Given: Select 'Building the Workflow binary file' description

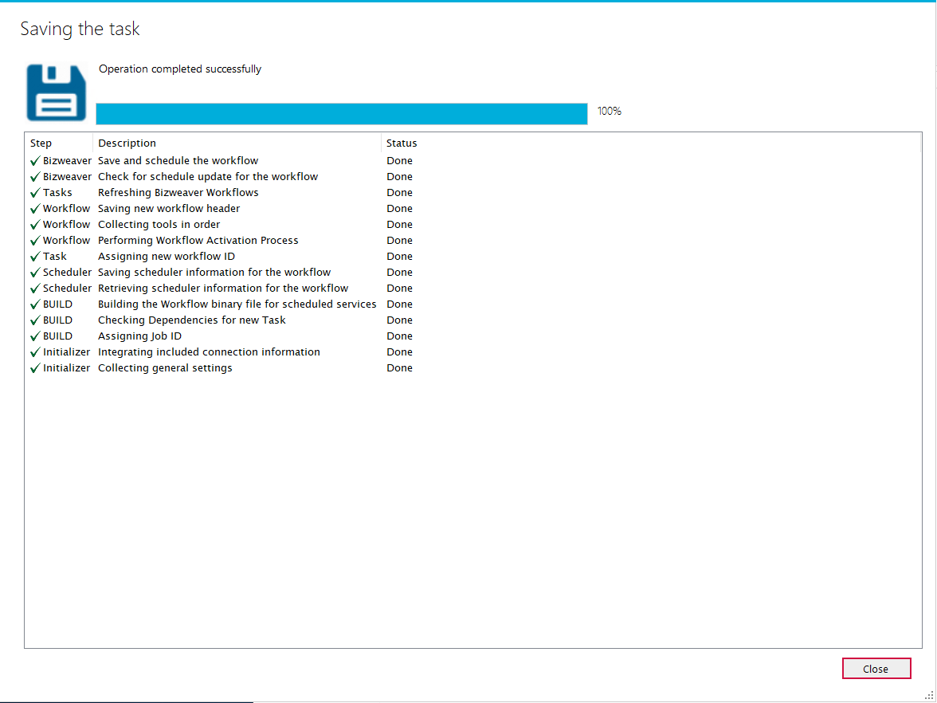Looking at the screenshot, I should [237, 304].
